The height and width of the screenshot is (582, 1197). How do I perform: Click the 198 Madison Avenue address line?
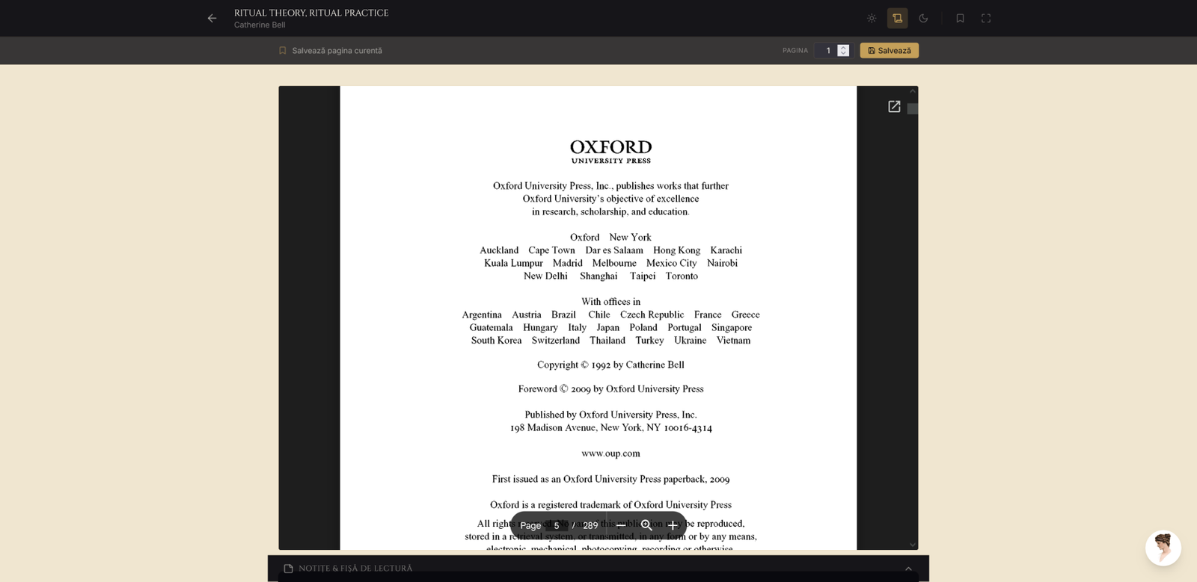[x=610, y=428]
